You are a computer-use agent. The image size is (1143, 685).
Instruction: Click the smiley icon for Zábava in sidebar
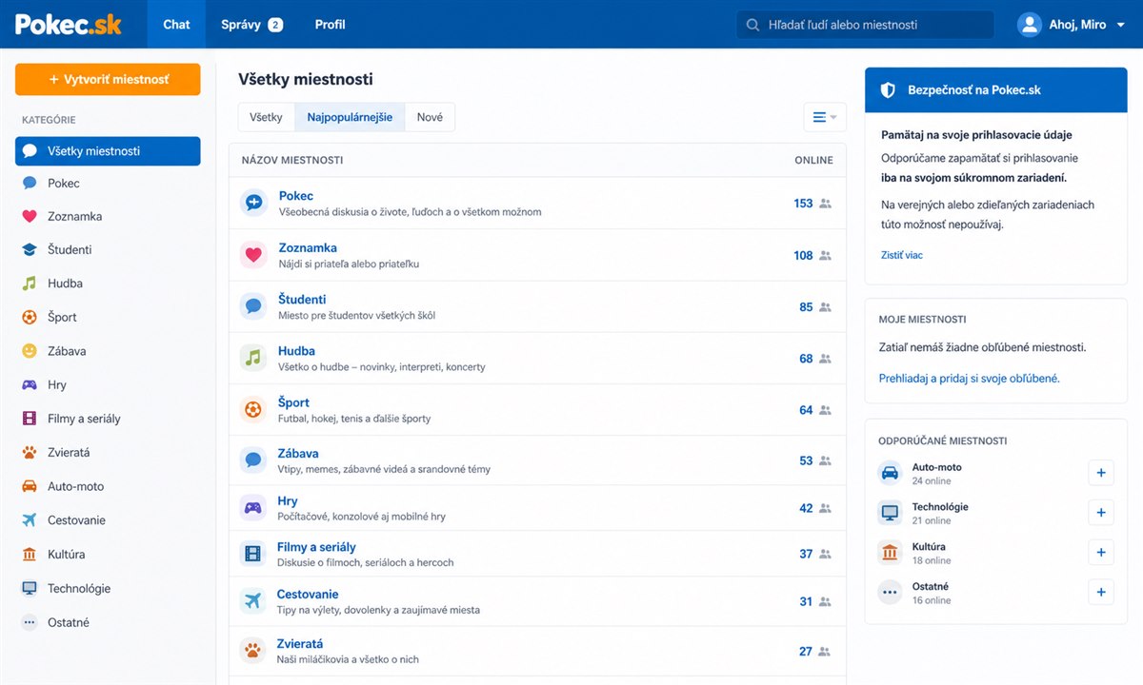pos(30,351)
